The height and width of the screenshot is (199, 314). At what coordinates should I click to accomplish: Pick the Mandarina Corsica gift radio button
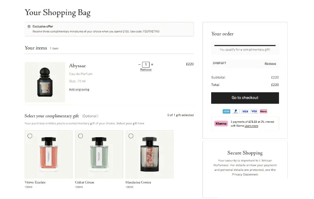click(x=131, y=136)
